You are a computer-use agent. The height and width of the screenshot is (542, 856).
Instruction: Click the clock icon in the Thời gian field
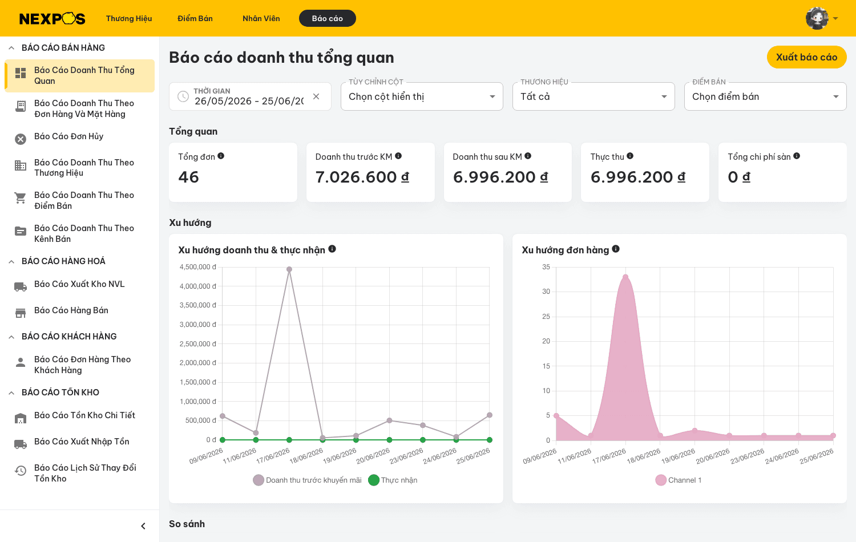tap(183, 96)
